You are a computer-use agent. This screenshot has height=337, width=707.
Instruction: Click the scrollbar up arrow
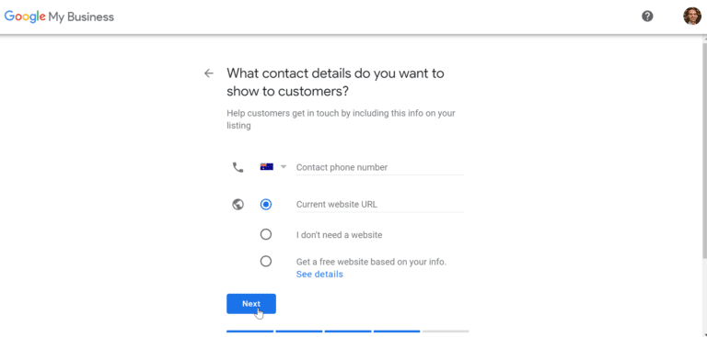coord(704,39)
